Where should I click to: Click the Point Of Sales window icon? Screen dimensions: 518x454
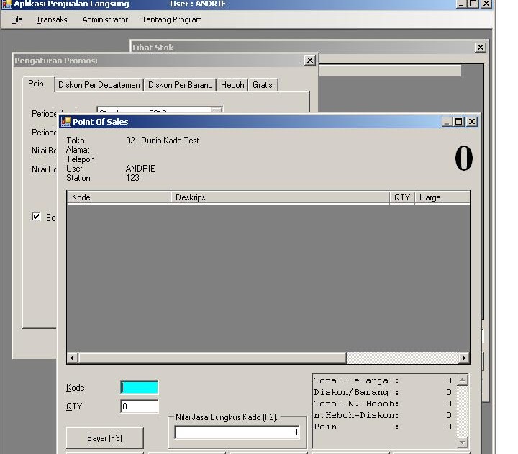click(66, 122)
